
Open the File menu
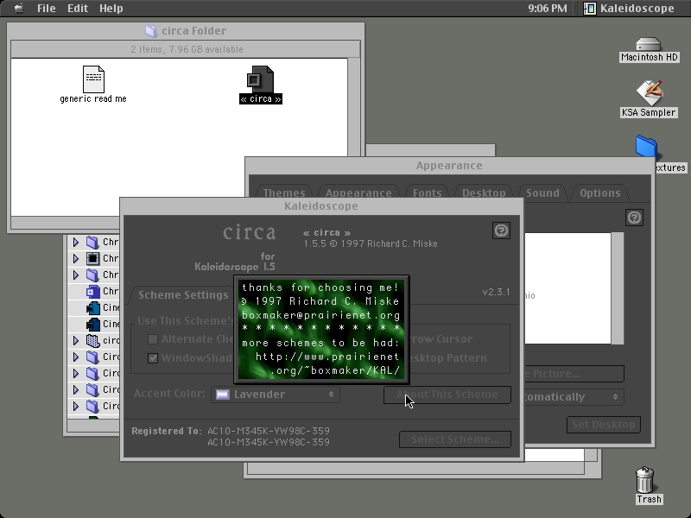(47, 9)
